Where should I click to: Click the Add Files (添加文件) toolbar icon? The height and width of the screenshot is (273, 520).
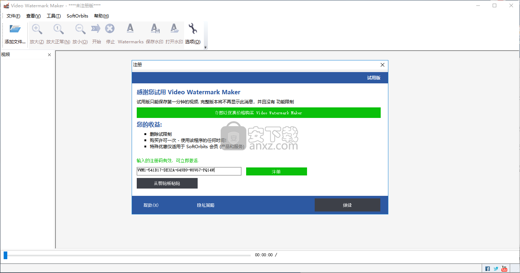(15, 29)
